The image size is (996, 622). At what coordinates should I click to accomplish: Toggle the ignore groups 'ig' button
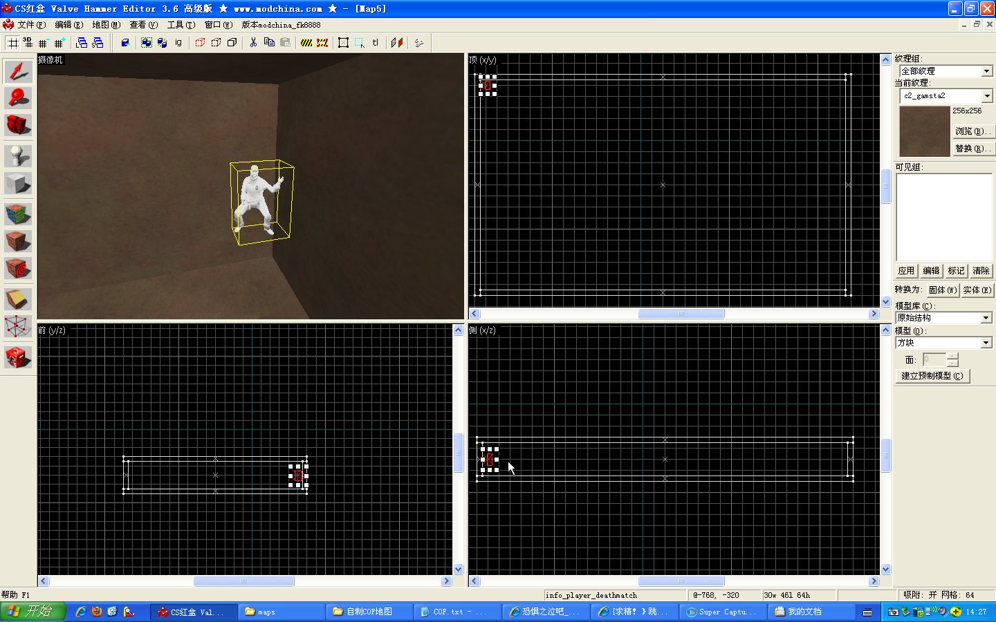[x=178, y=43]
